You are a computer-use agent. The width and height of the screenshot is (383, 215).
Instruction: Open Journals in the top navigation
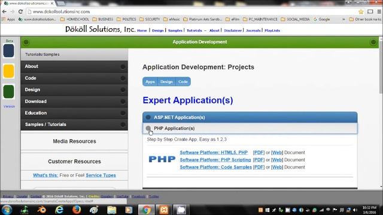[x=253, y=30]
